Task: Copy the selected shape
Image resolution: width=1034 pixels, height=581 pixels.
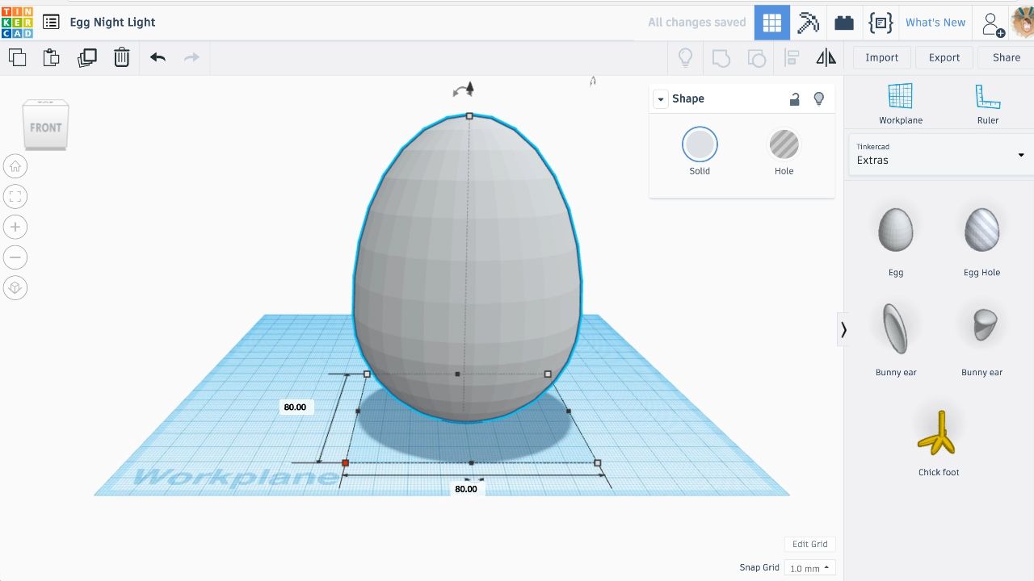Action: [x=17, y=57]
